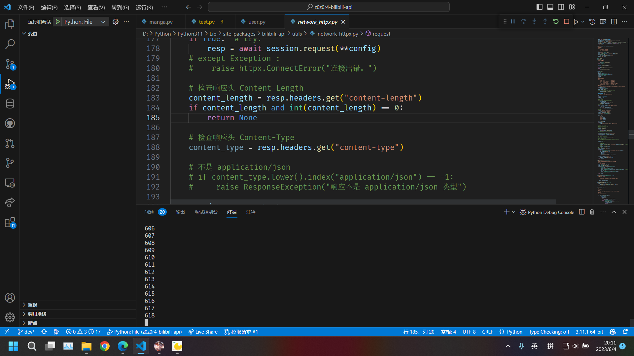Screen dimensions: 634x356
Task: Open Source Control with 1 pending change
Action: (10, 64)
